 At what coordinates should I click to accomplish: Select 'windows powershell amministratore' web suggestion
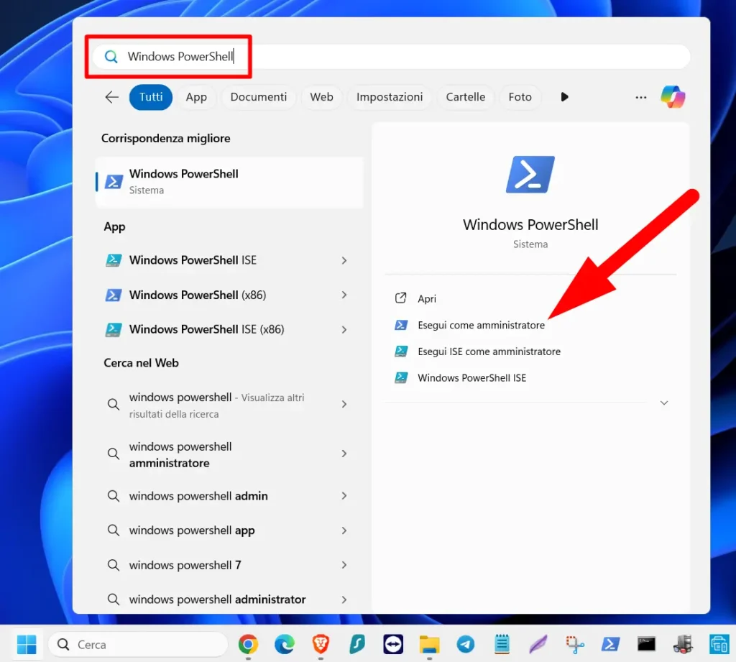tap(229, 454)
